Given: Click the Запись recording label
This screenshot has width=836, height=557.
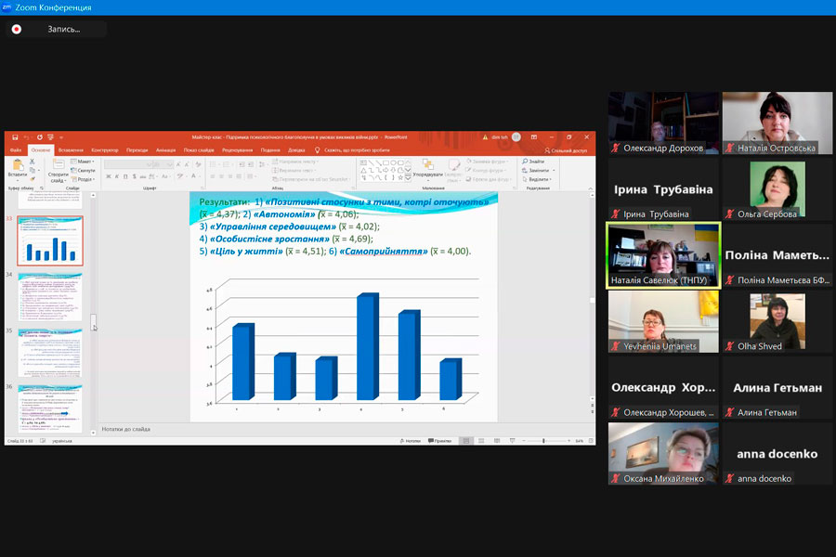Looking at the screenshot, I should (64, 30).
